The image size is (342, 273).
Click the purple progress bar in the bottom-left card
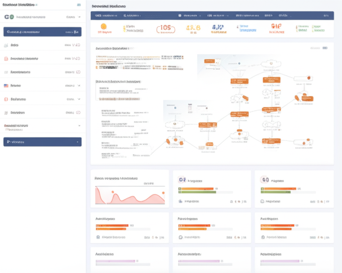click(x=116, y=261)
